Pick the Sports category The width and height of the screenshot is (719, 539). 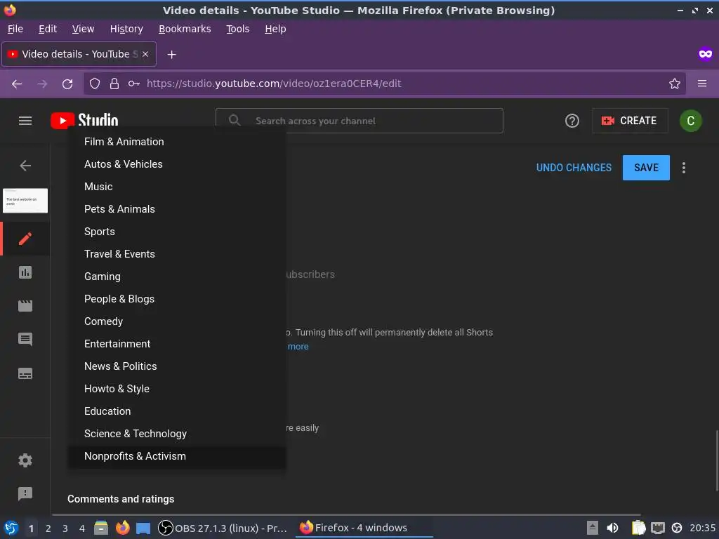click(177, 232)
